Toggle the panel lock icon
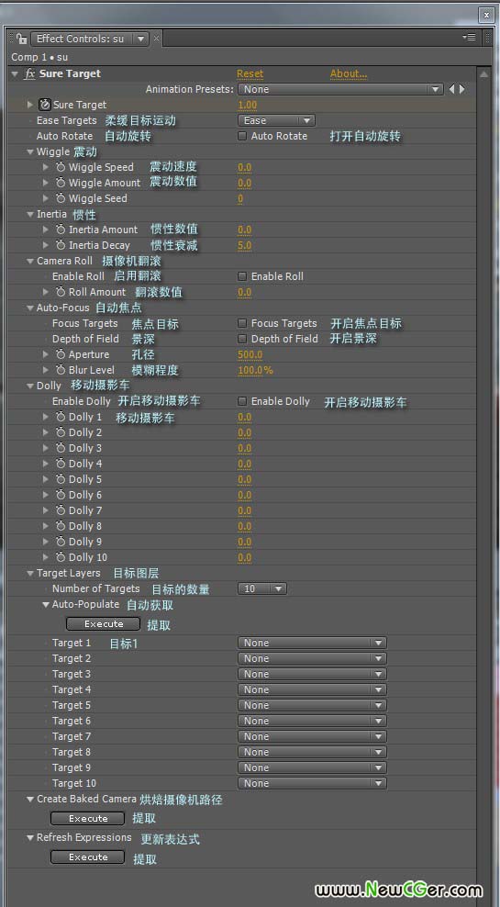This screenshot has height=907, width=500. (21, 39)
